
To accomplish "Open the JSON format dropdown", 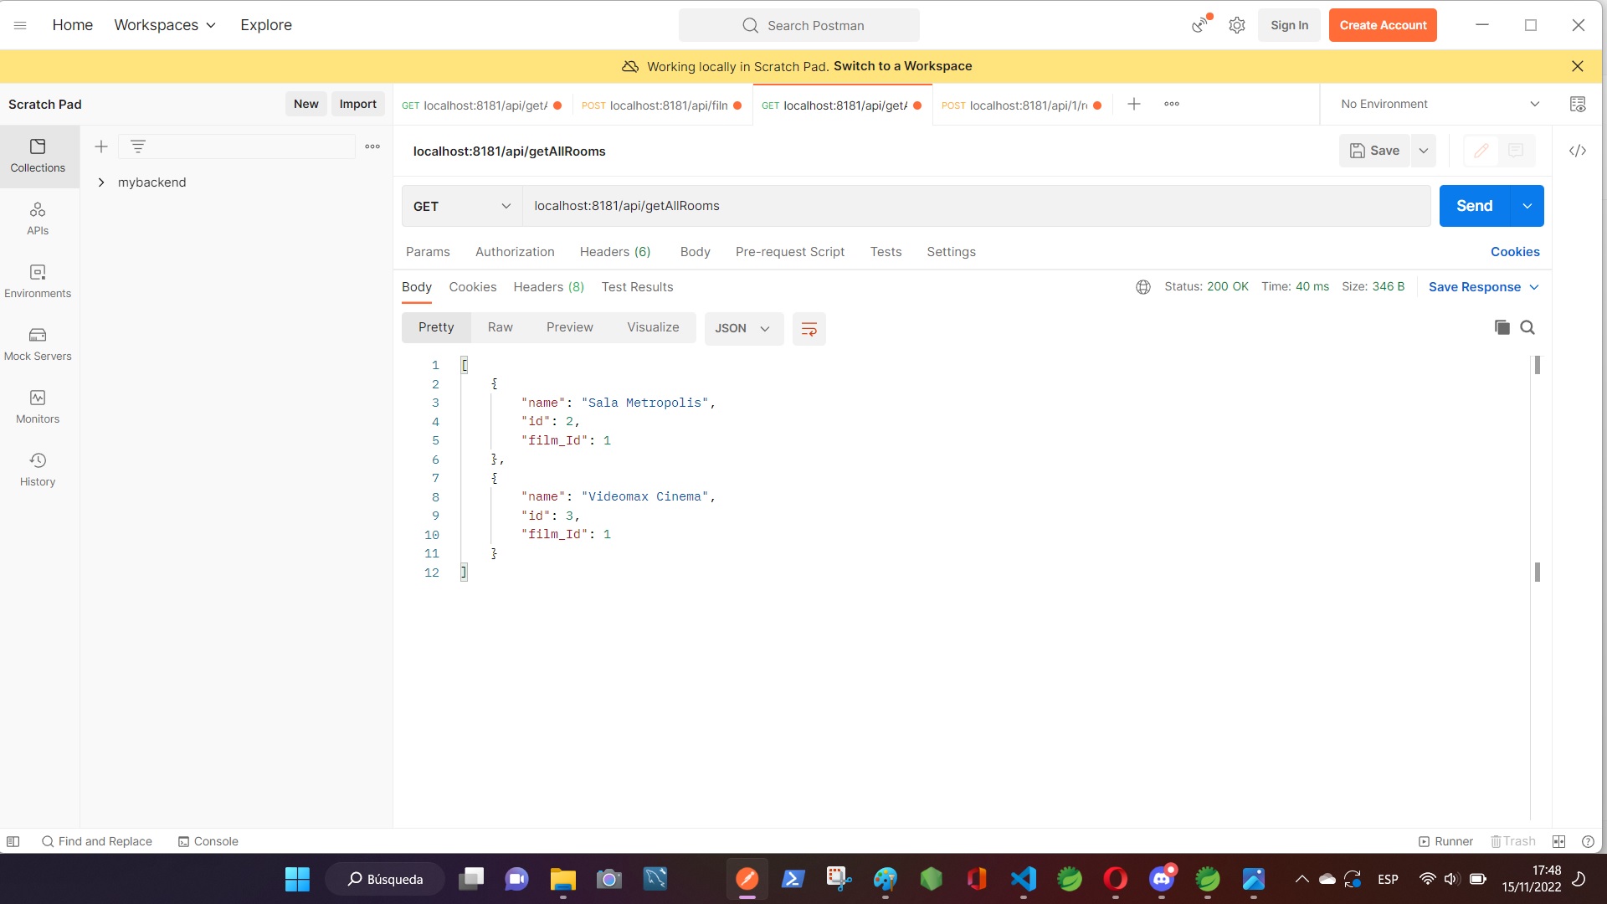I will (x=742, y=328).
